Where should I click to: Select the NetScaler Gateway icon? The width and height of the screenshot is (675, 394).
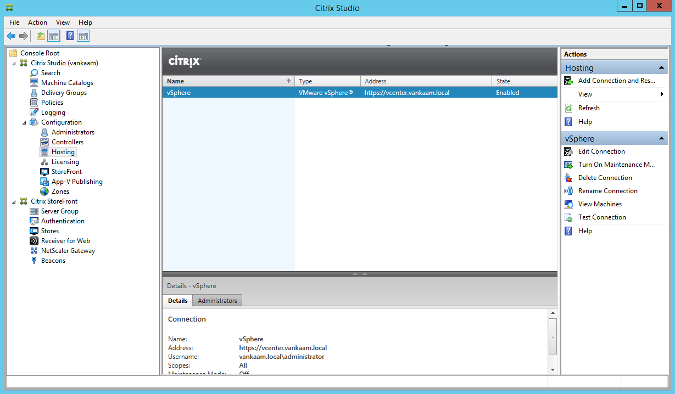pyautogui.click(x=35, y=251)
